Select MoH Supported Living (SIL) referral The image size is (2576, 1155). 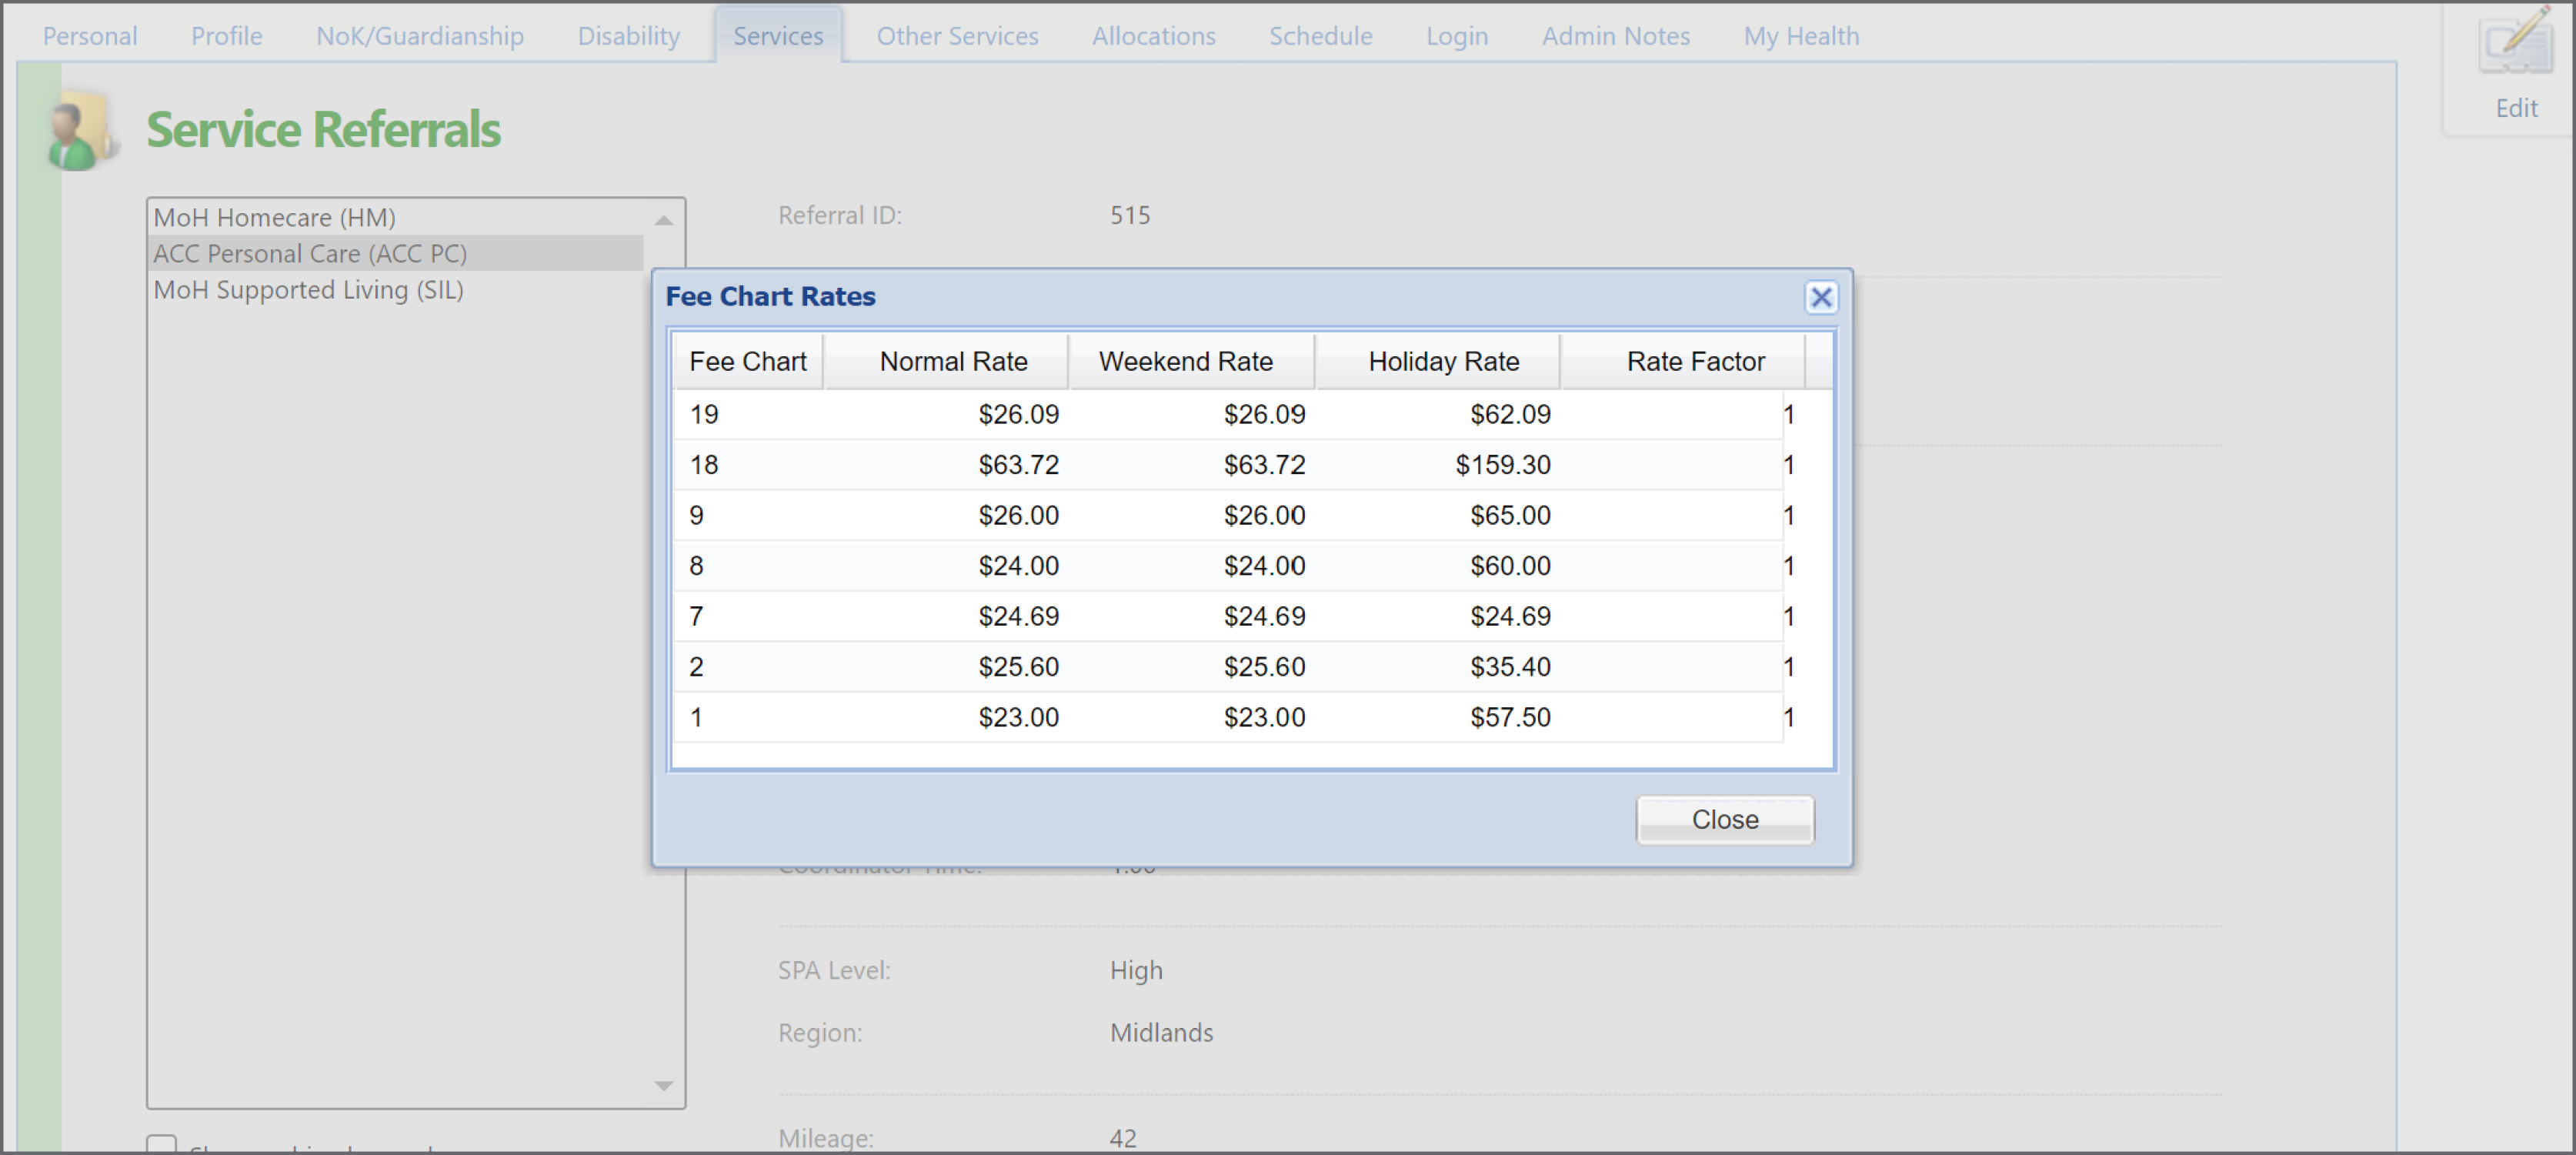[309, 290]
